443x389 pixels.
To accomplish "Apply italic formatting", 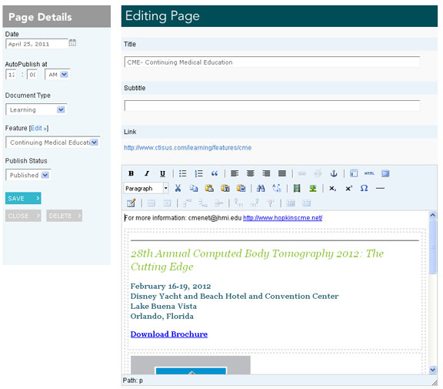I will [x=147, y=173].
